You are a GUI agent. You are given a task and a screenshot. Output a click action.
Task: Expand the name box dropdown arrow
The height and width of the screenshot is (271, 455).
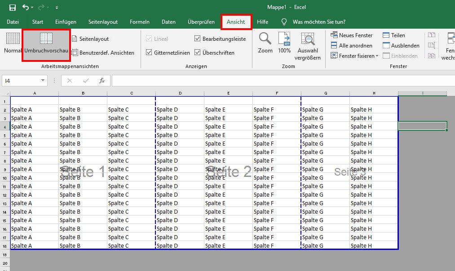[42, 80]
